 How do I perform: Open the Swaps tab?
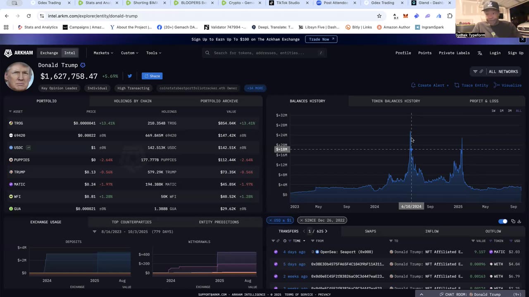pyautogui.click(x=370, y=231)
